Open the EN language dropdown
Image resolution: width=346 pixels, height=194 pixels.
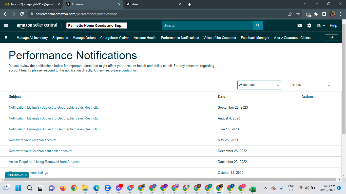[x=321, y=26]
